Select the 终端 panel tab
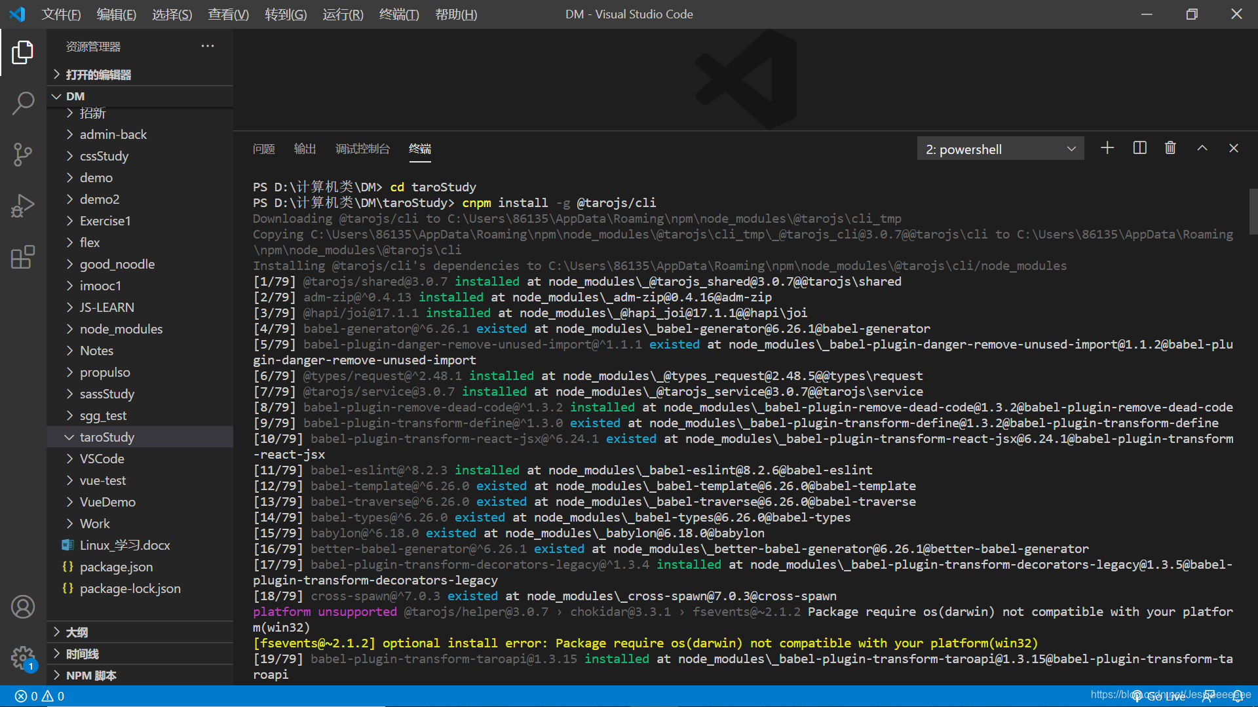 420,149
